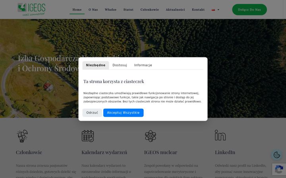Click the LinkedIn section heading

225,152
